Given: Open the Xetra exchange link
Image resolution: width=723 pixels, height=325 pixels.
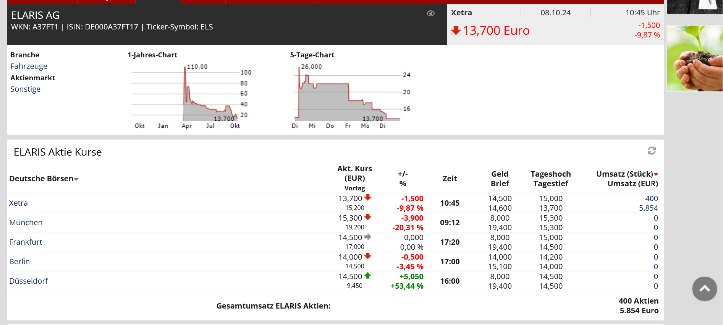Looking at the screenshot, I should (18, 203).
